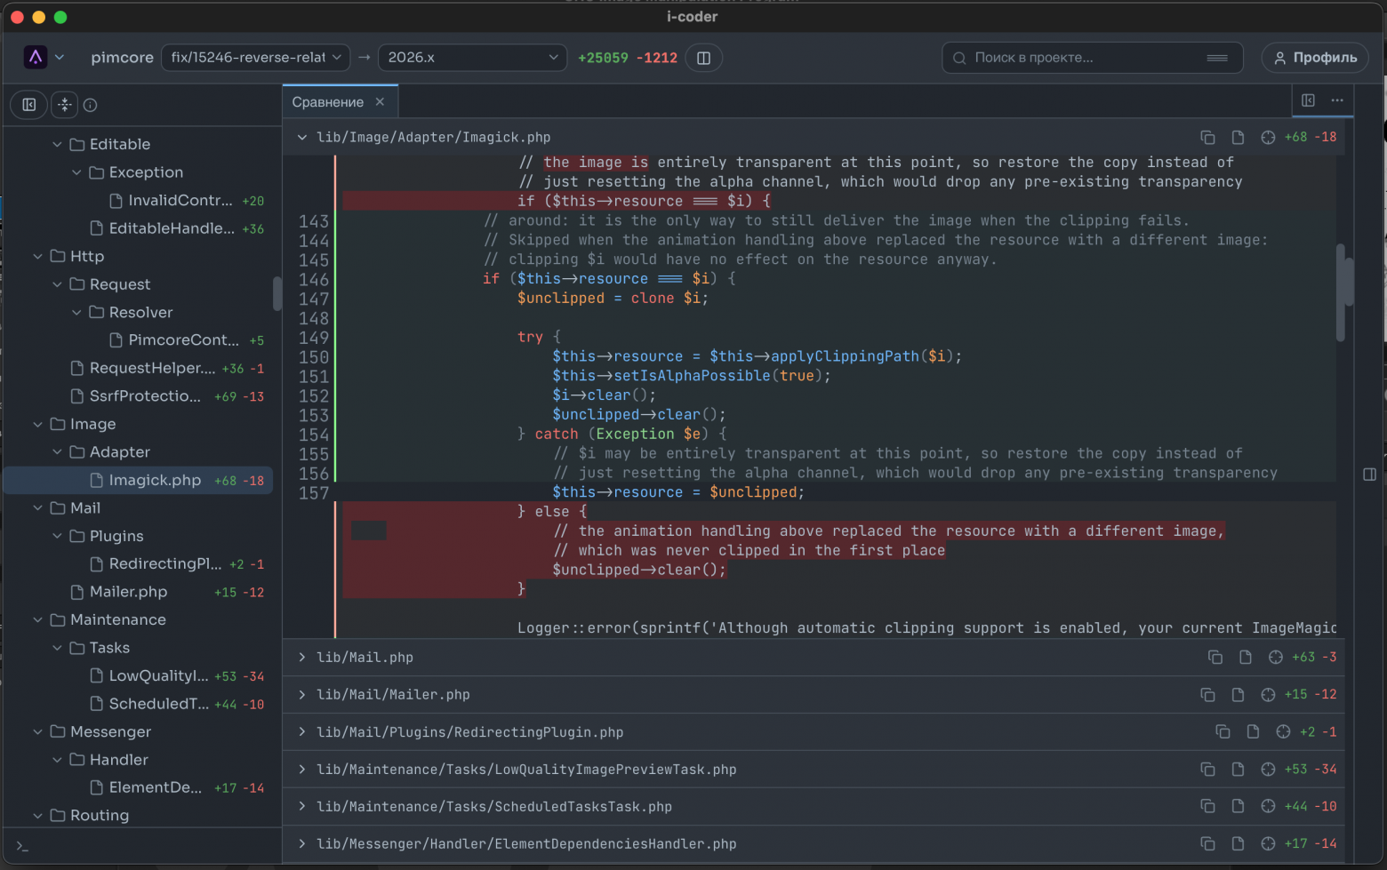Click copy icon in LowQualityImagePreviewTask.php row
The height and width of the screenshot is (870, 1387).
point(1207,769)
